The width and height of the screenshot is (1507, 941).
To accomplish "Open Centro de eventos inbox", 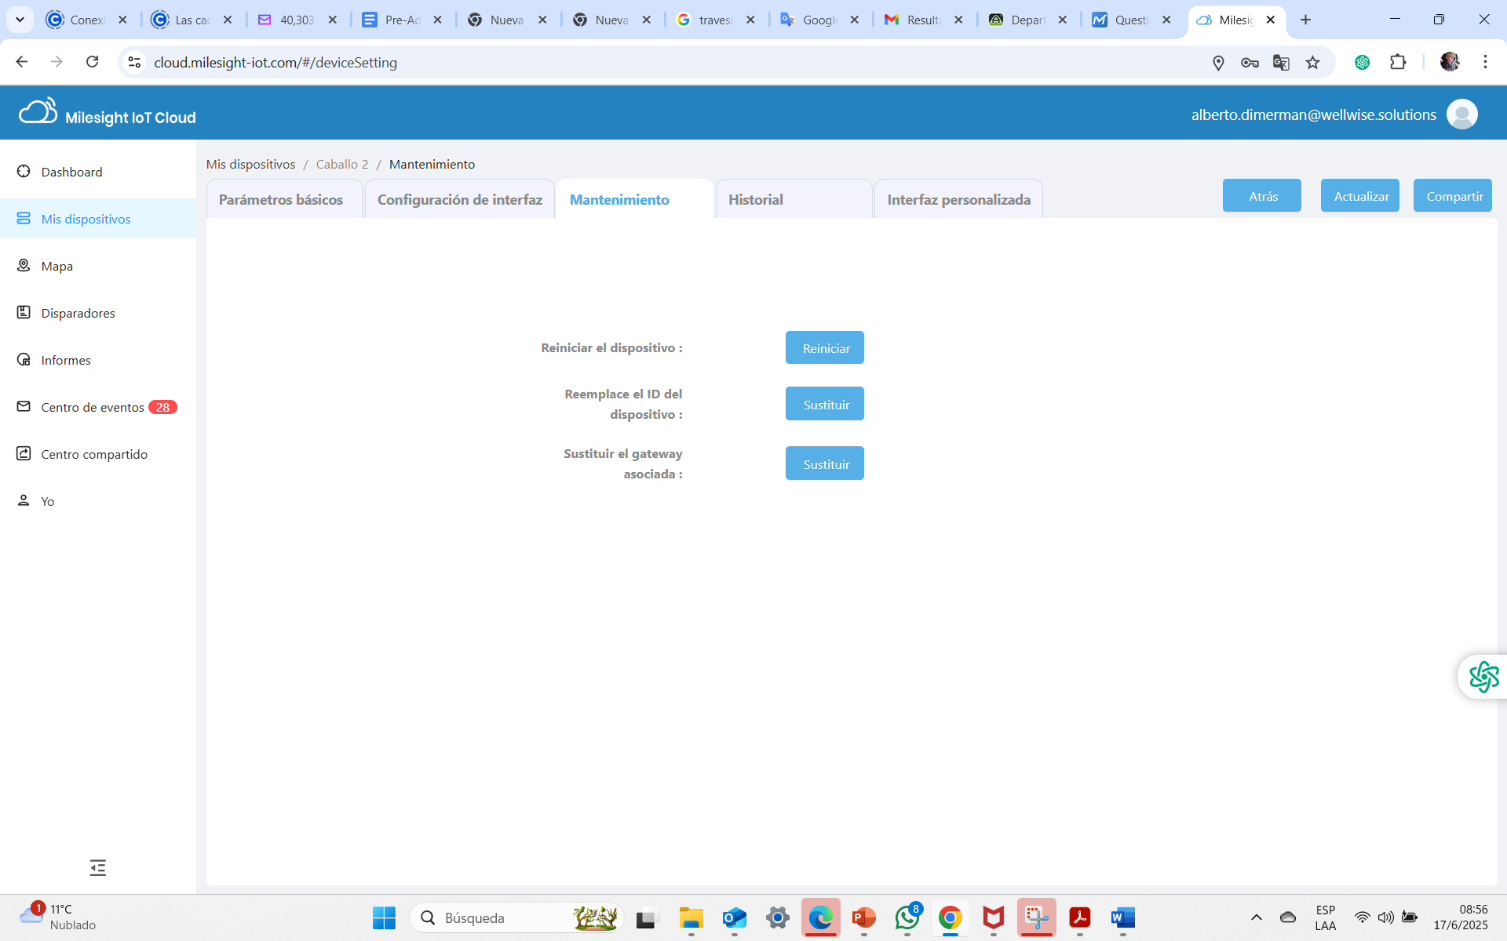I will point(92,407).
